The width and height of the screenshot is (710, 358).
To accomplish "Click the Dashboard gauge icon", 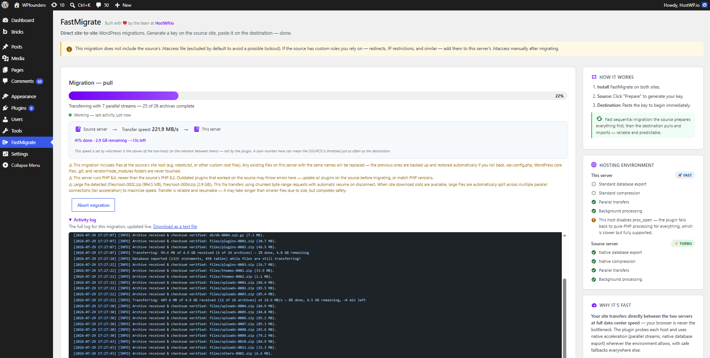I will (x=5, y=20).
